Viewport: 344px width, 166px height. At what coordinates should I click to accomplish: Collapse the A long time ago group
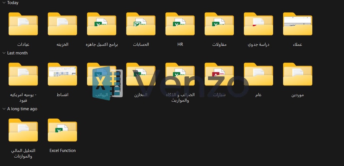click(x=4, y=109)
